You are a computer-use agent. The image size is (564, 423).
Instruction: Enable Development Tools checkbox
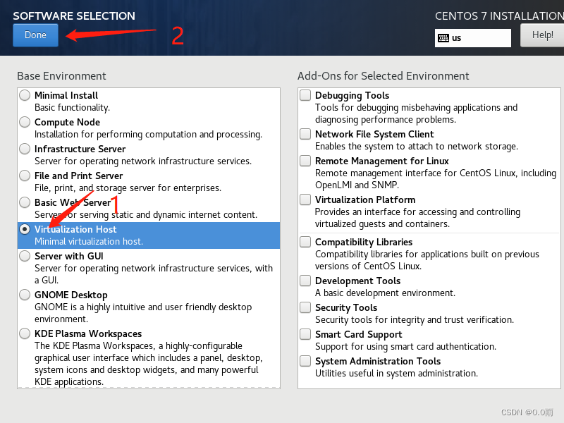point(305,281)
